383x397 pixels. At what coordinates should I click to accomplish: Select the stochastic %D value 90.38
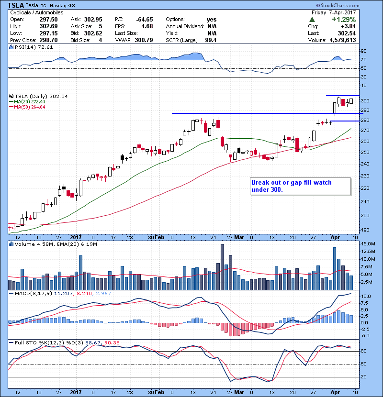coord(112,343)
